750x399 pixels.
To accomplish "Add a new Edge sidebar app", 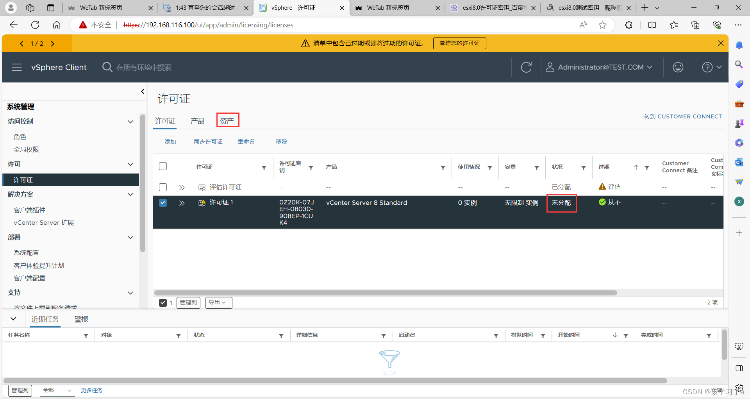I will [739, 233].
